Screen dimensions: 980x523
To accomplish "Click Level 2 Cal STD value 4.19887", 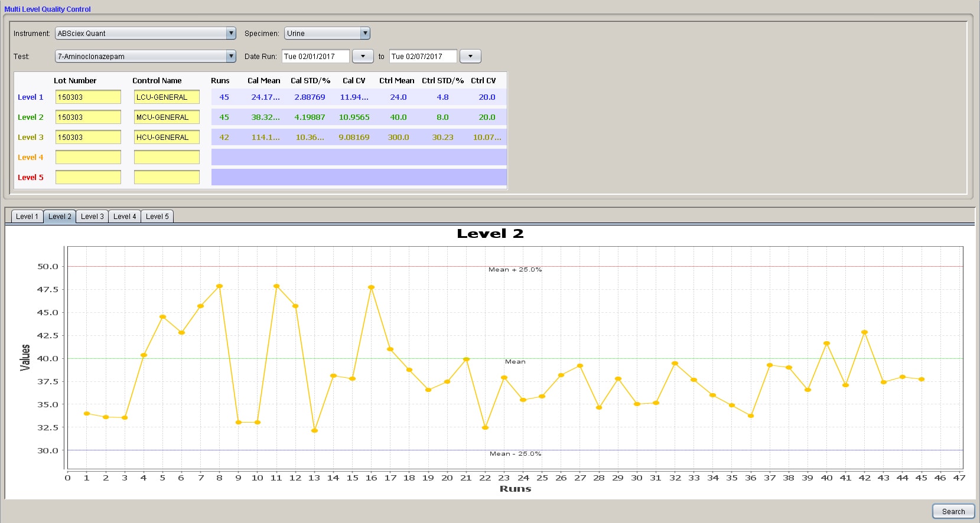I will click(x=310, y=117).
